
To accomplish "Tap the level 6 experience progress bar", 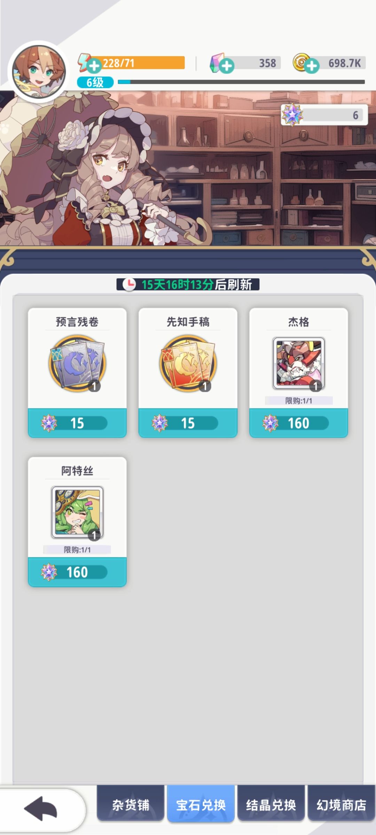I will coord(241,82).
